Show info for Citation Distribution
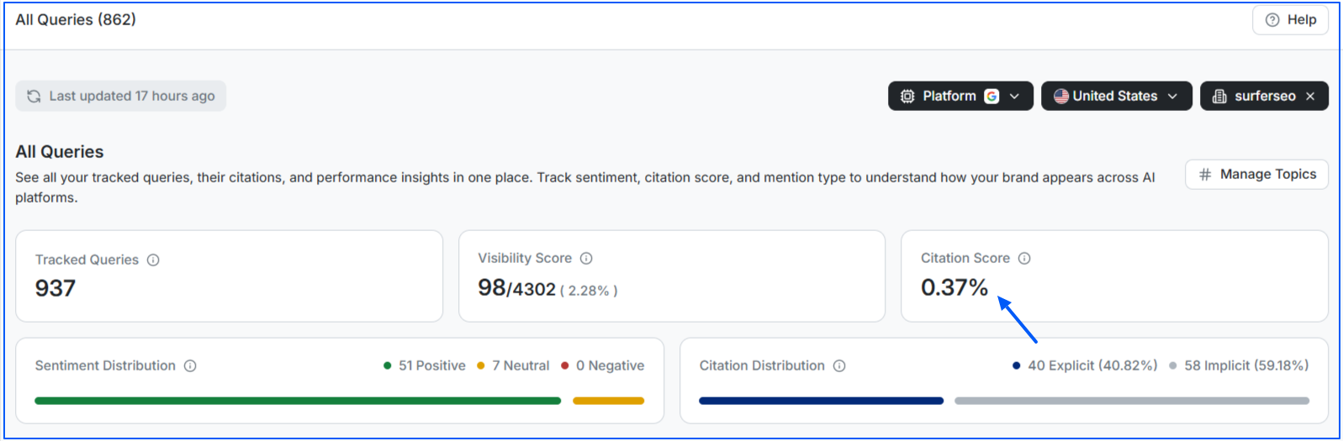Viewport: 1343px width, 441px height. (839, 365)
